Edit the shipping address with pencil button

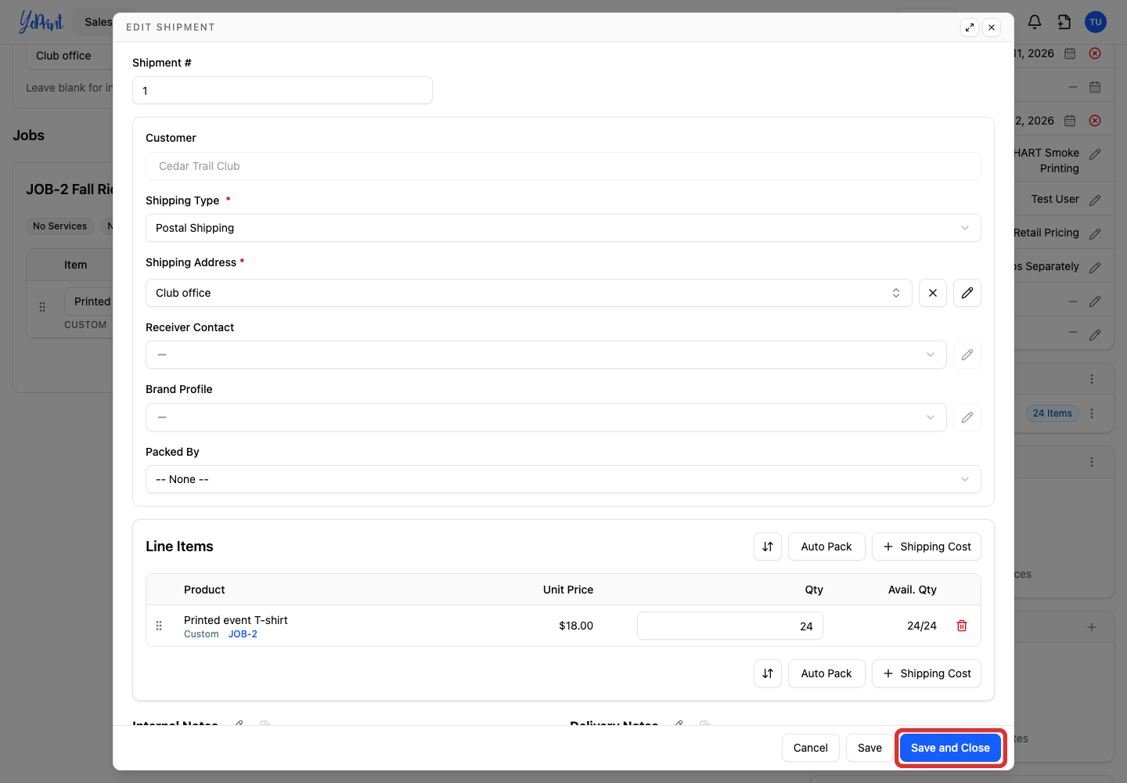(x=967, y=293)
